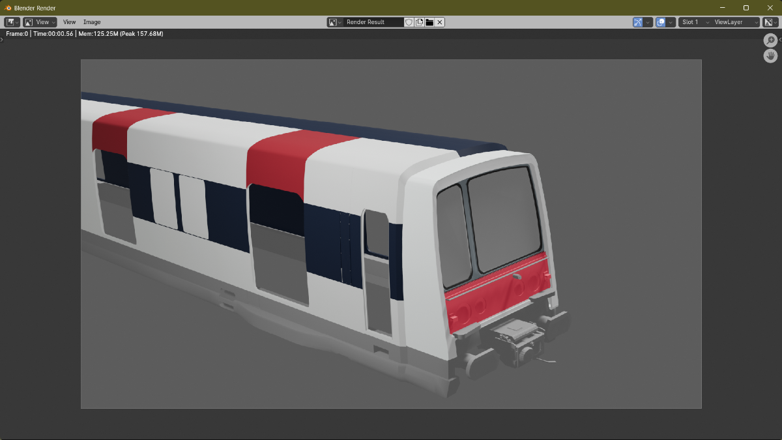Click the fake user shield icon
The width and height of the screenshot is (782, 440).
(x=409, y=22)
